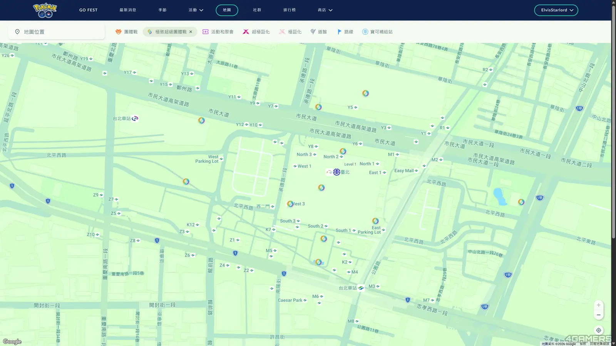Click the exit icon beside Z9
The image size is (616, 346).
101,195
